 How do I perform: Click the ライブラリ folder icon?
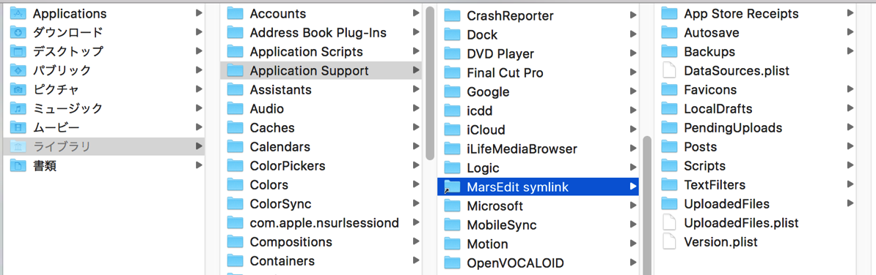(18, 146)
